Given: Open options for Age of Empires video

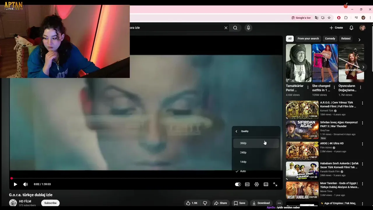Looking at the screenshot, I should tap(363, 204).
